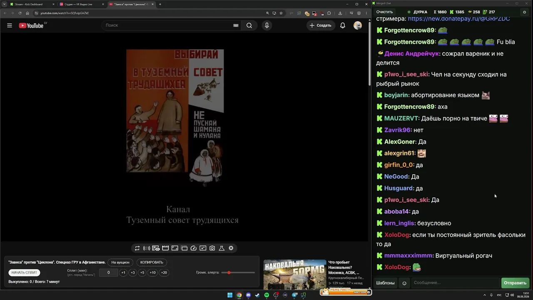This screenshot has width=533, height=300.
Task: Click the sparkle video filters icon
Action: (x=203, y=248)
